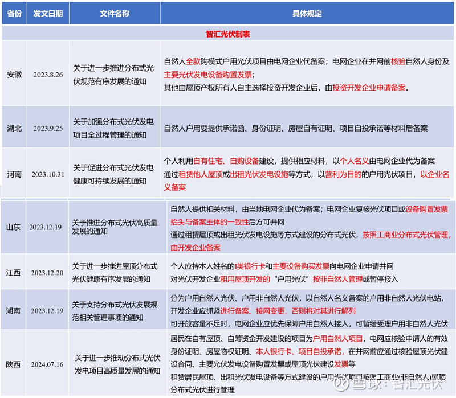
Task: Click the red text 主要光伏发电设备购置发票
Action: tap(207, 75)
